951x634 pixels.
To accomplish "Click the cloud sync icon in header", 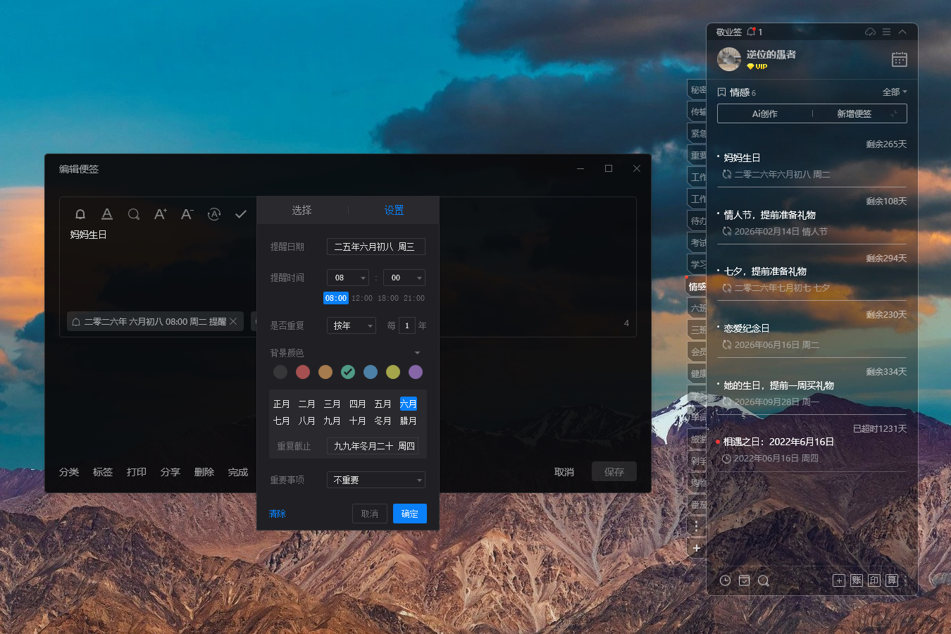I will point(870,32).
